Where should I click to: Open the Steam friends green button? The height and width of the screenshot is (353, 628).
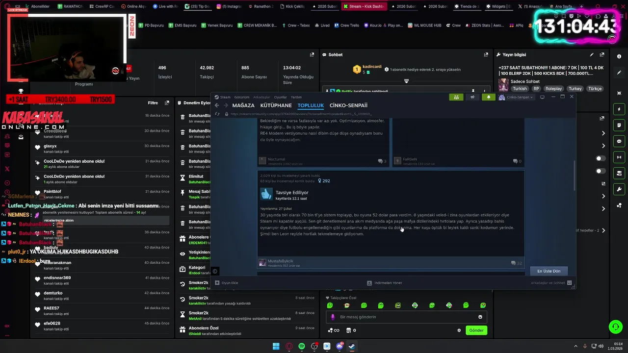pos(456,97)
